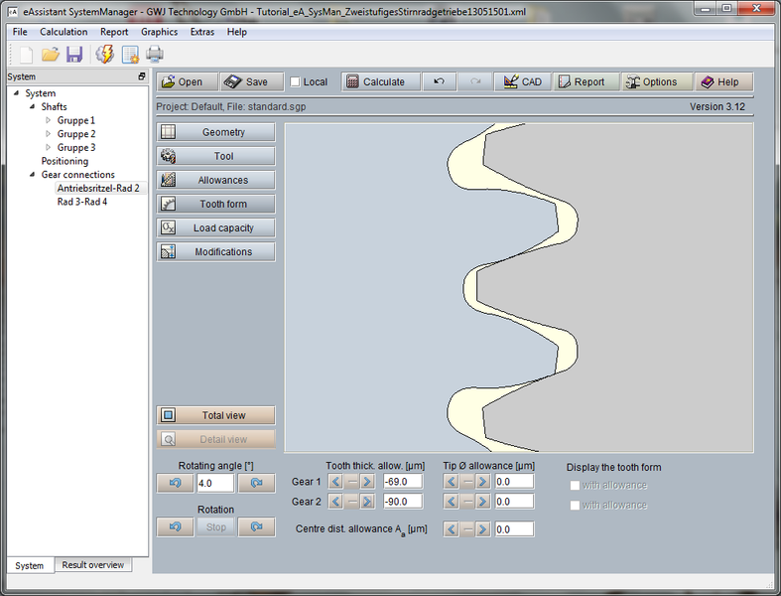
Task: Click the floppy disk save icon
Action: pyautogui.click(x=74, y=55)
